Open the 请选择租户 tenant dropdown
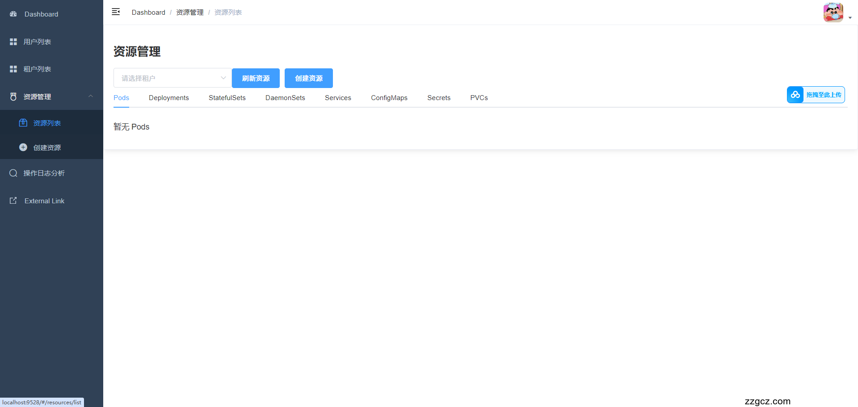This screenshot has width=858, height=407. [172, 78]
